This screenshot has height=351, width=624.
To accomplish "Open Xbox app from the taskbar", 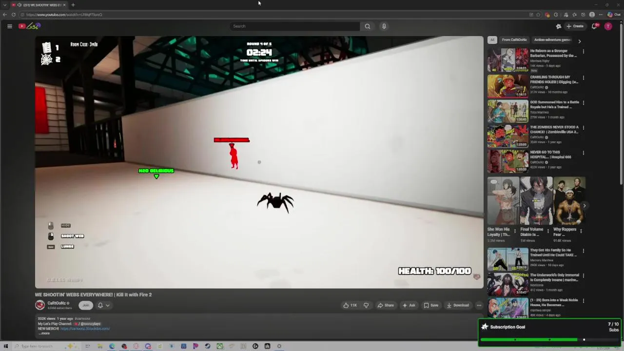I will 220,346.
